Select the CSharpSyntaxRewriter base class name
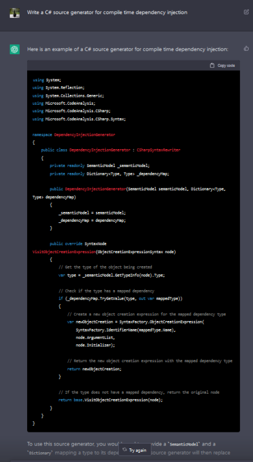Screen dimensions: 253x462 (159, 150)
